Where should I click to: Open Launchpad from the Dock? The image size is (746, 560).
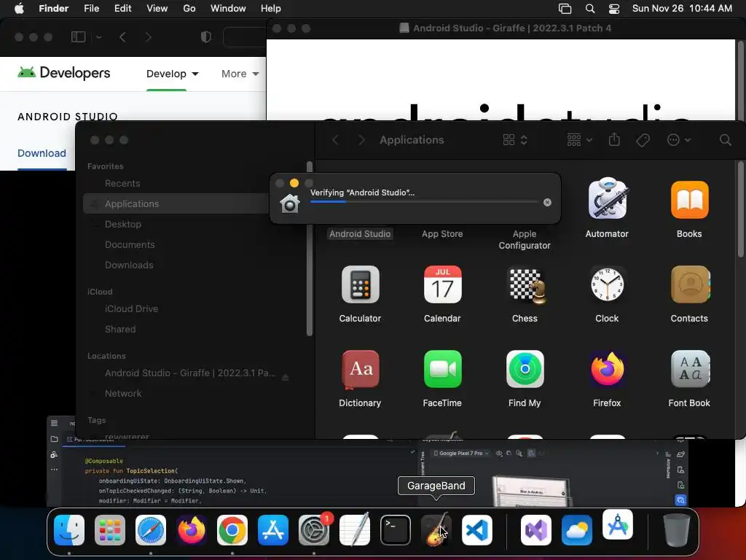coord(110,530)
